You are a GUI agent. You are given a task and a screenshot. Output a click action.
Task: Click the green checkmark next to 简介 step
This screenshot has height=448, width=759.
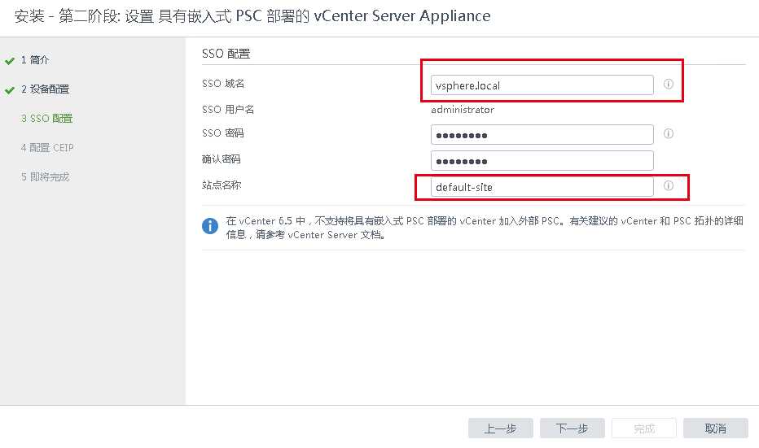pos(10,61)
